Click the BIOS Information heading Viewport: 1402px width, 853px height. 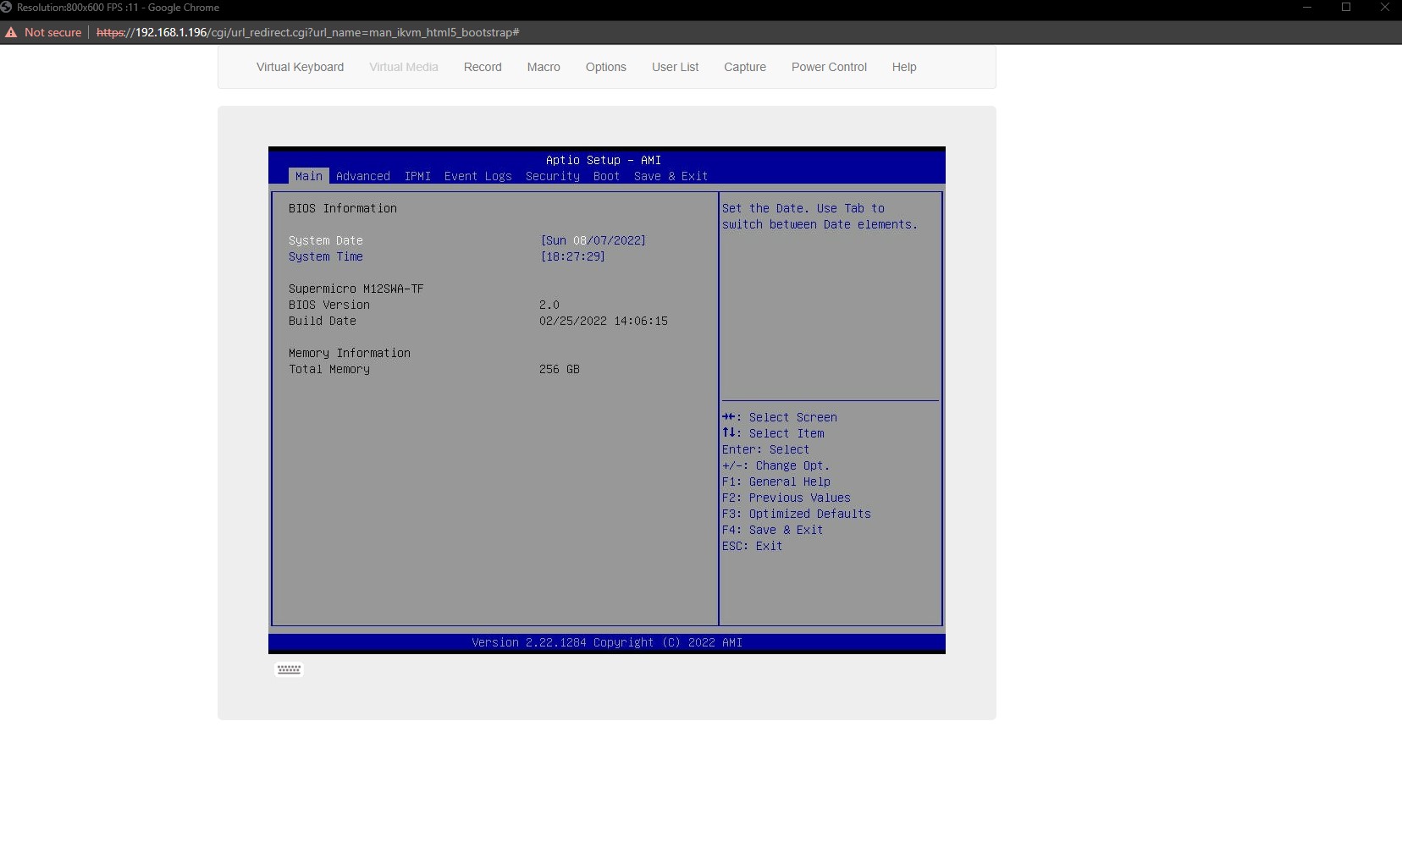tap(343, 208)
